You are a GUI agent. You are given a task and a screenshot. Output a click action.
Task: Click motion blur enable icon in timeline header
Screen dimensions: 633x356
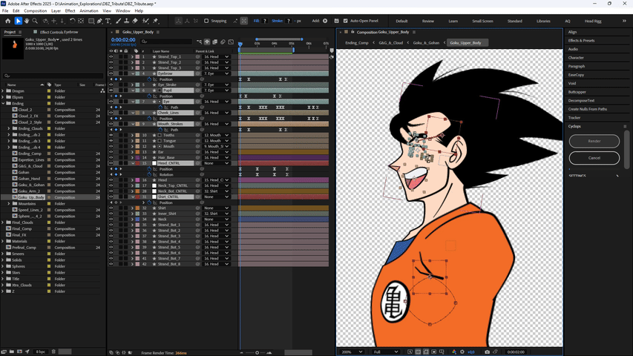(x=223, y=42)
